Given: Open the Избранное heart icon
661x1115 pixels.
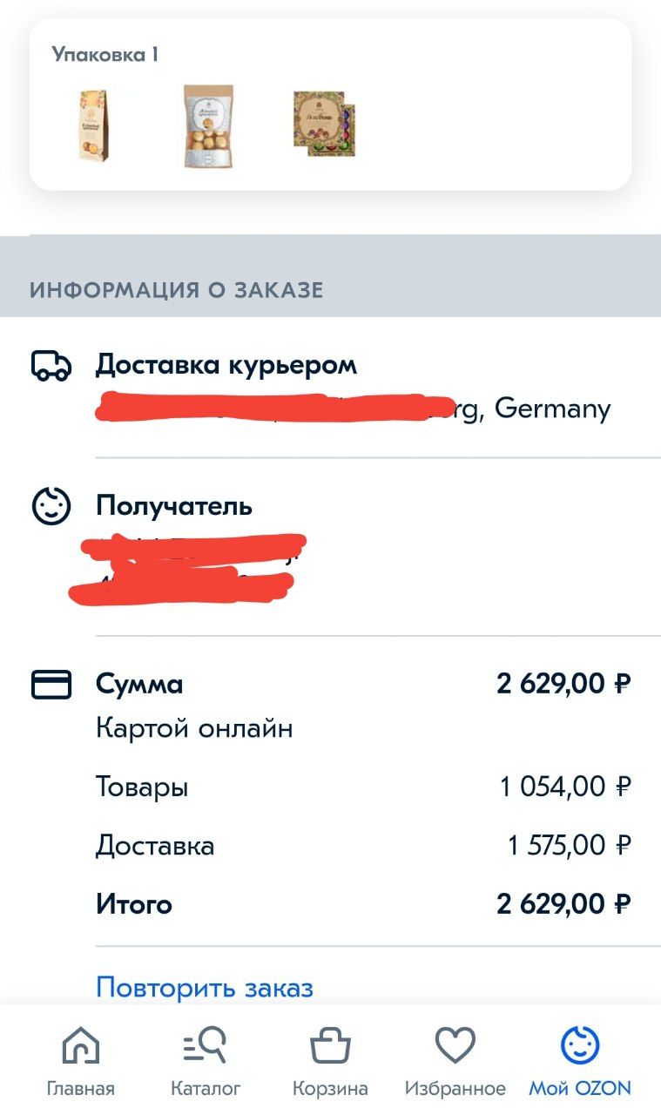Looking at the screenshot, I should coord(455,1045).
